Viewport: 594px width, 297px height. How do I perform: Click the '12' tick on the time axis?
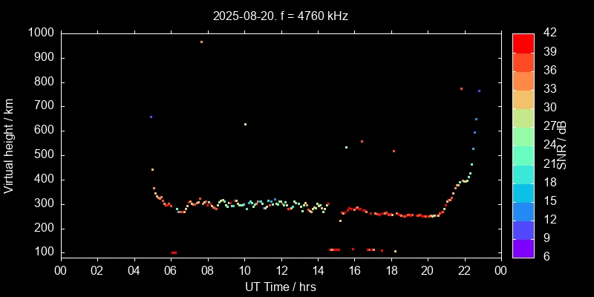click(281, 270)
